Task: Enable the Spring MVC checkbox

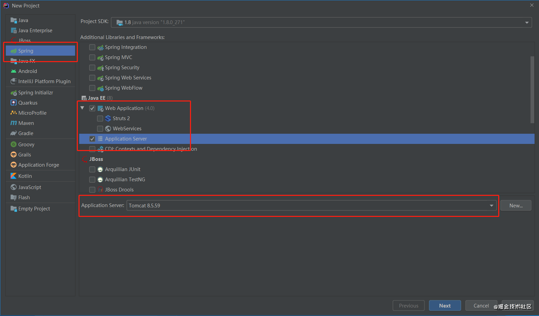Action: [x=92, y=57]
